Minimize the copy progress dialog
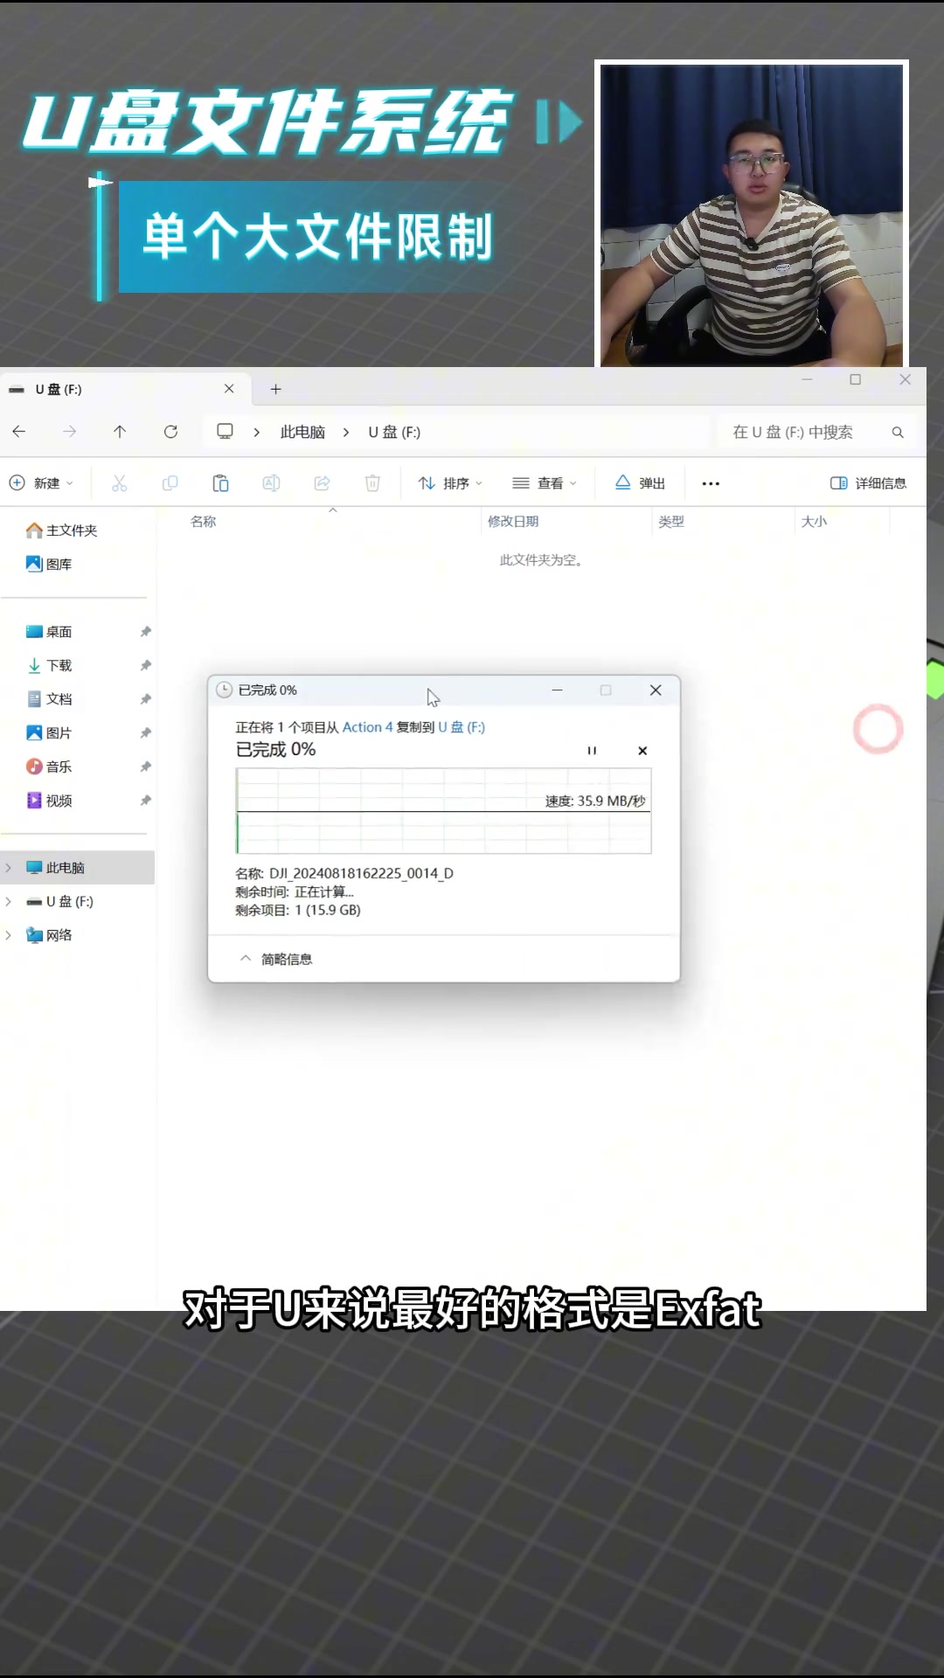The width and height of the screenshot is (944, 1678). [x=557, y=690]
